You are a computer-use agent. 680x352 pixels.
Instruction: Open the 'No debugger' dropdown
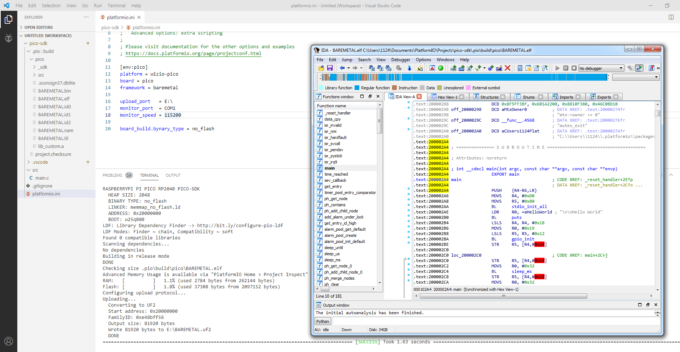click(601, 68)
